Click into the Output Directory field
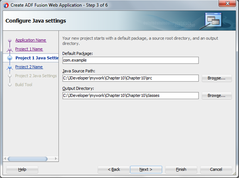 tap(131, 95)
